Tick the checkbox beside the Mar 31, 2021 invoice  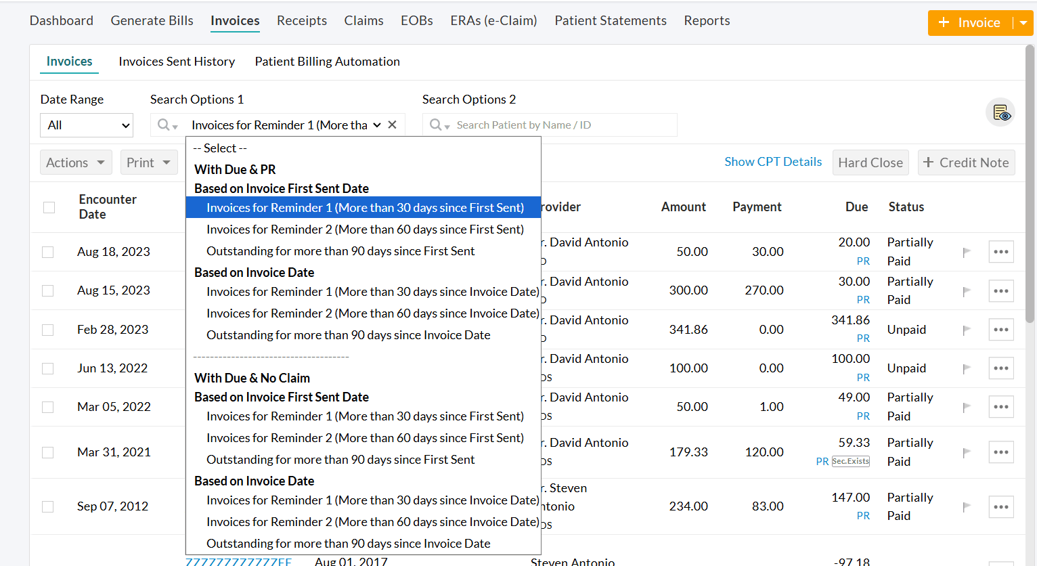coord(49,452)
